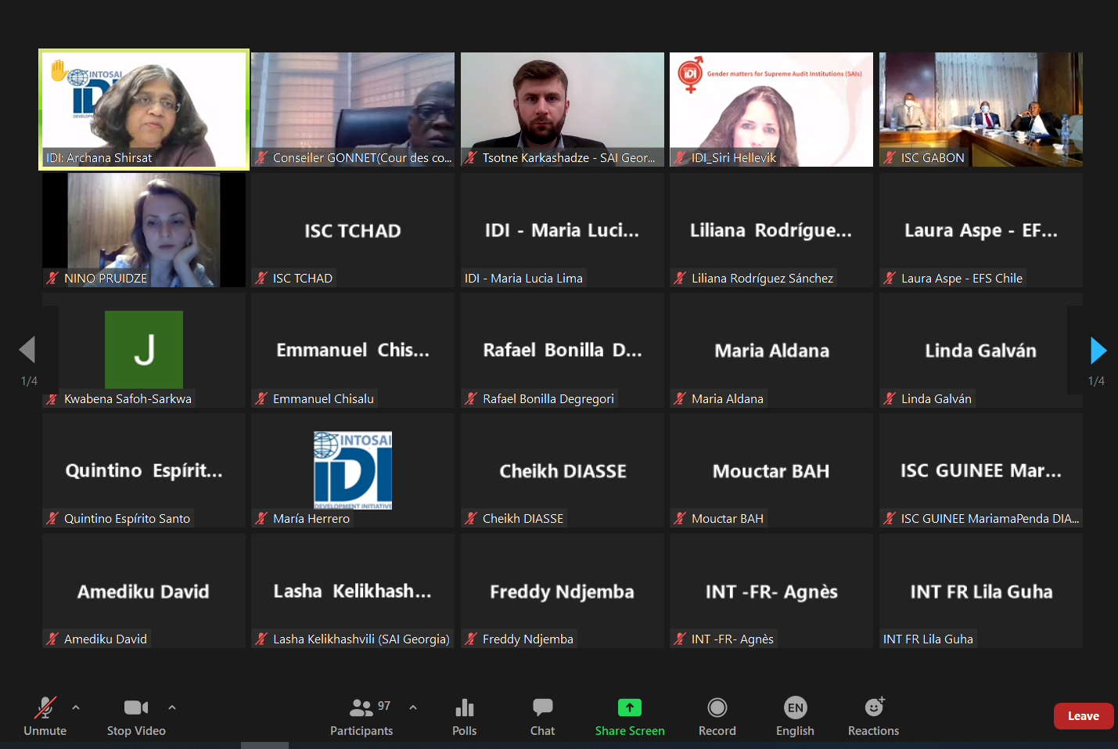
Task: Open Polls
Action: click(x=465, y=716)
